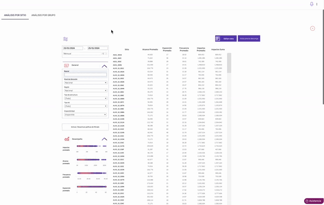Collapse the Desempeño section
This screenshot has width=324, height=205.
104,139
